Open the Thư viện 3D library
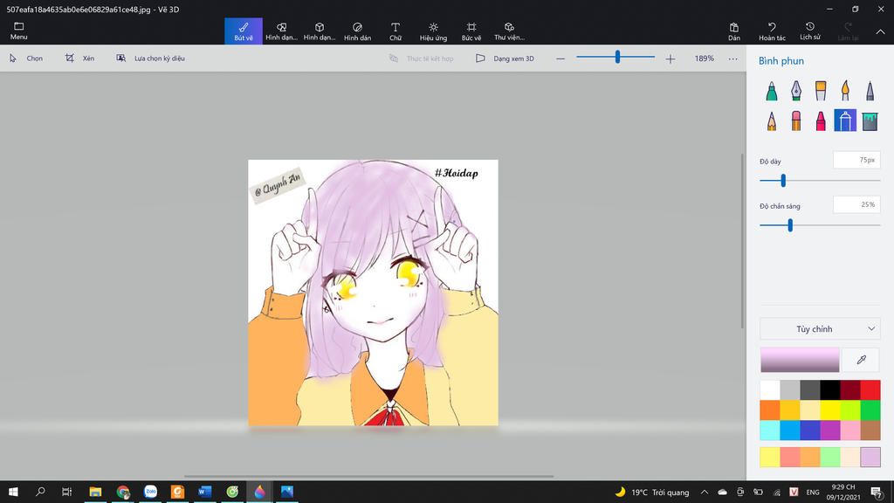Image resolution: width=894 pixels, height=503 pixels. [x=509, y=31]
